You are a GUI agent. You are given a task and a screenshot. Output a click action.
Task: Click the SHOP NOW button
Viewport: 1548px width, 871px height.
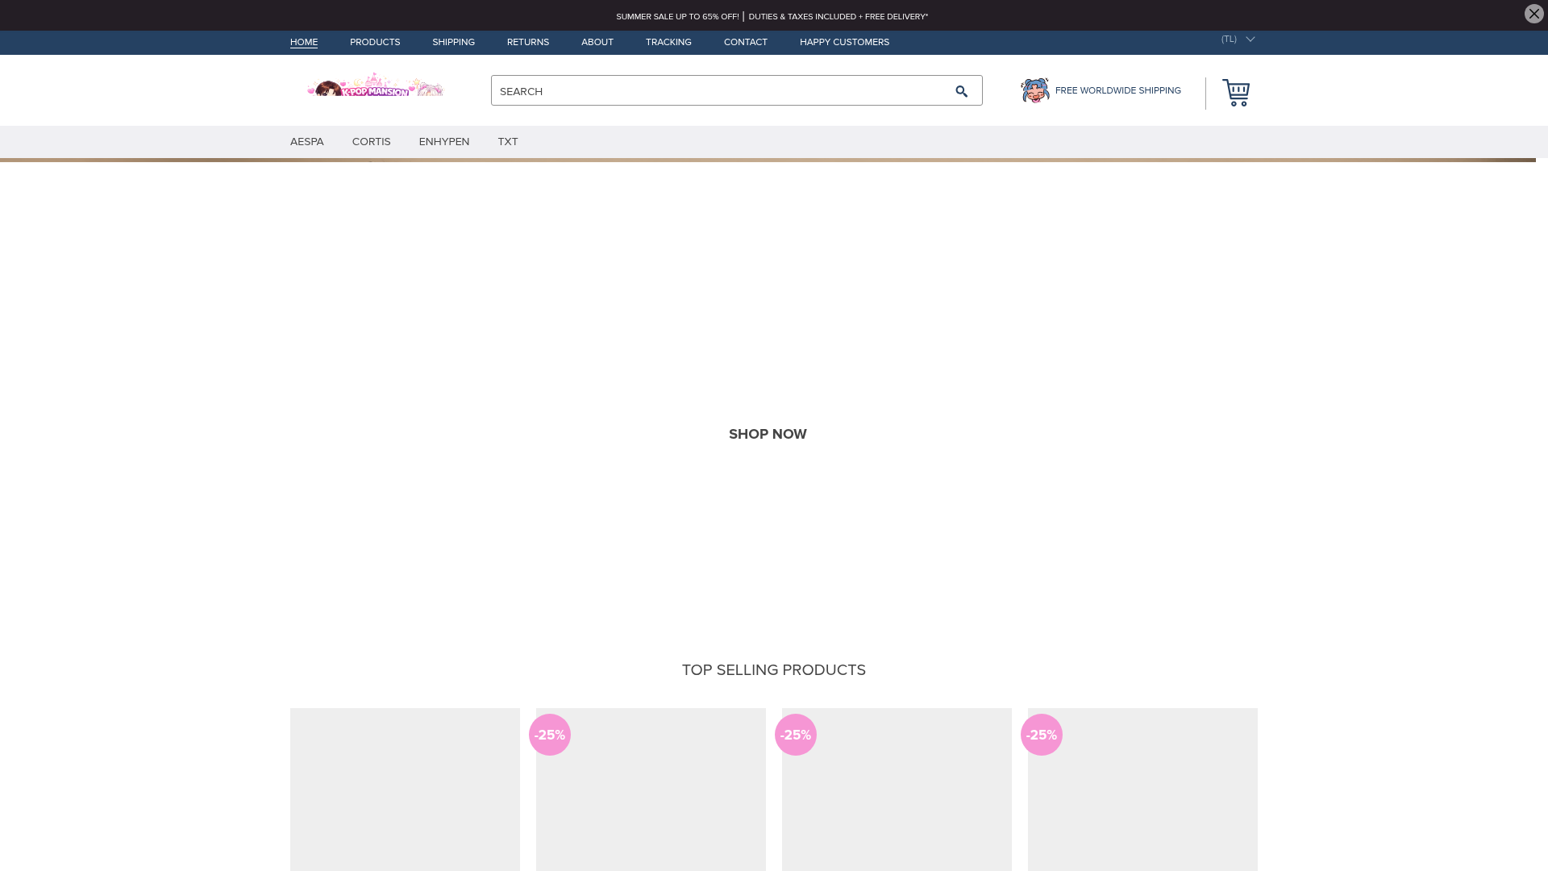768,434
